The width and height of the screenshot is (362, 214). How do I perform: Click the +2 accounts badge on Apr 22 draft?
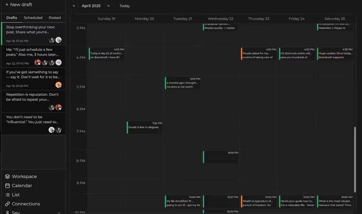click(x=59, y=62)
